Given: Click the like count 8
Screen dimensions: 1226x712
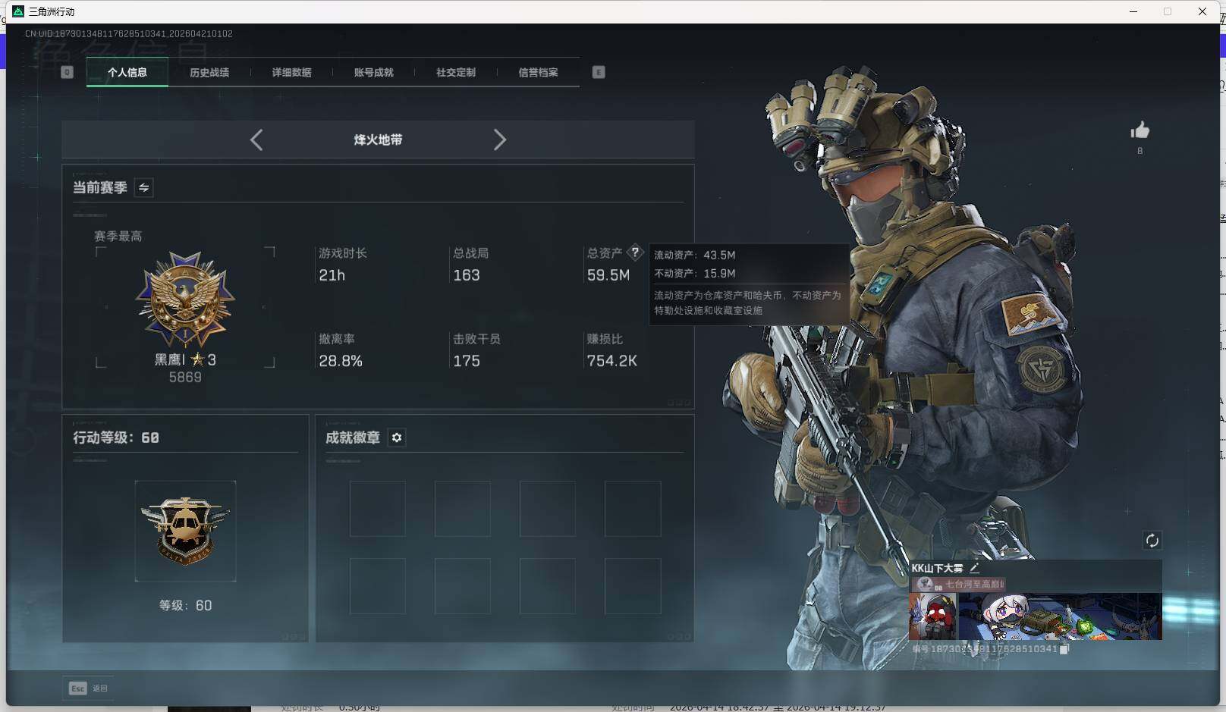Looking at the screenshot, I should (x=1140, y=151).
